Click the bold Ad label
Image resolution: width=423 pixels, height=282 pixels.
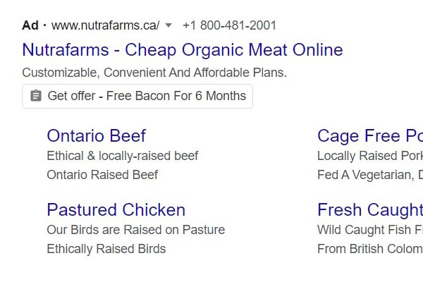(x=30, y=26)
